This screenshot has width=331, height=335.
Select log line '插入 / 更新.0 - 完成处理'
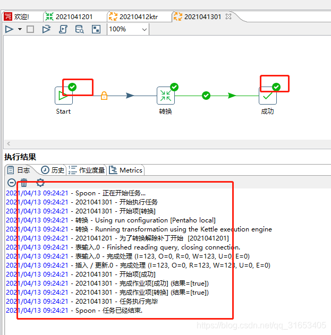tap(138, 265)
